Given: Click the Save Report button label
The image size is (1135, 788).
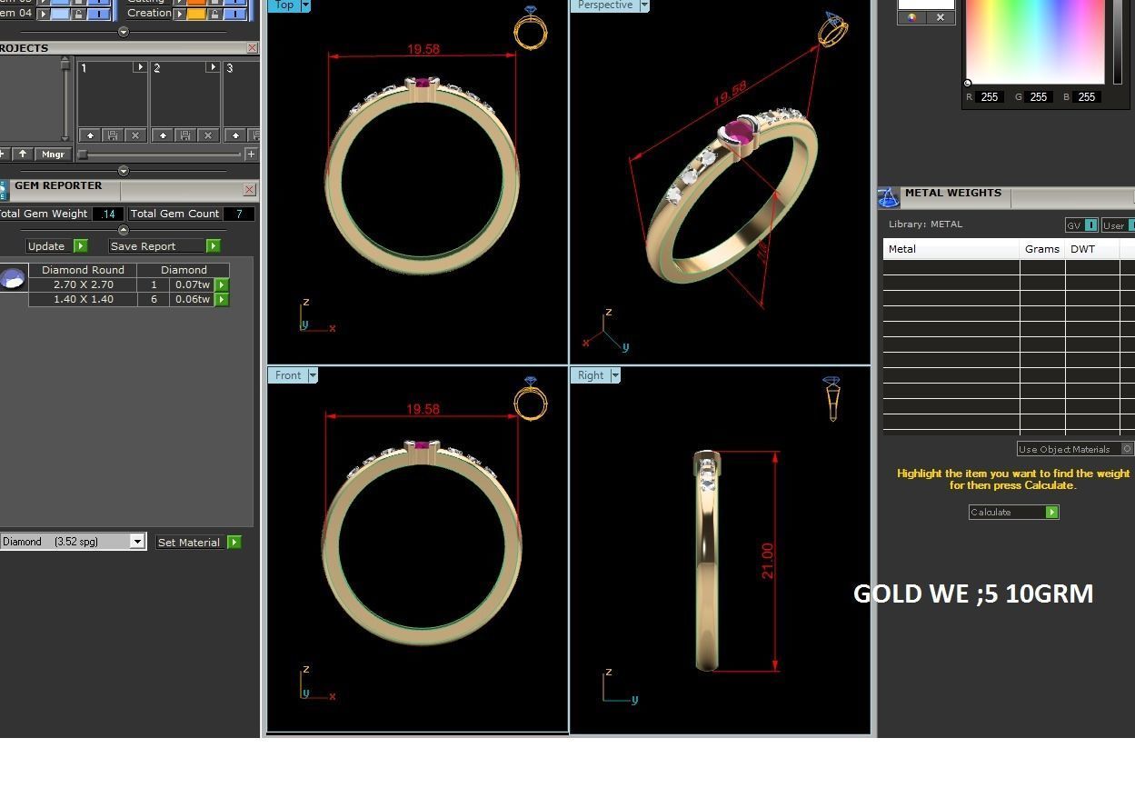Looking at the screenshot, I should coord(144,246).
